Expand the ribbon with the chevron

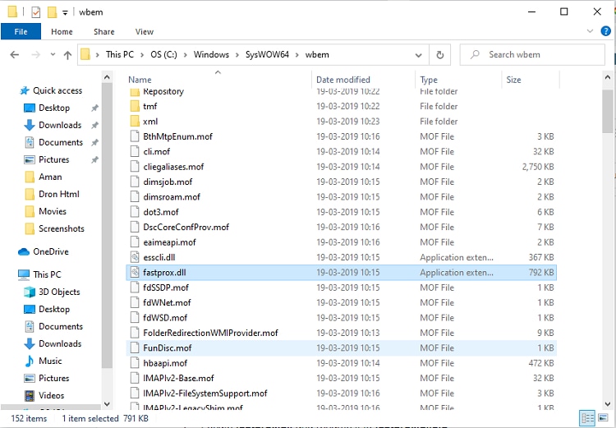[x=590, y=31]
